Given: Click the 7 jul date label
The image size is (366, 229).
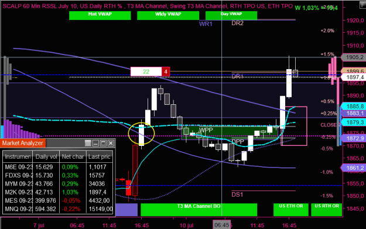Looking at the screenshot, I should (39, 225).
